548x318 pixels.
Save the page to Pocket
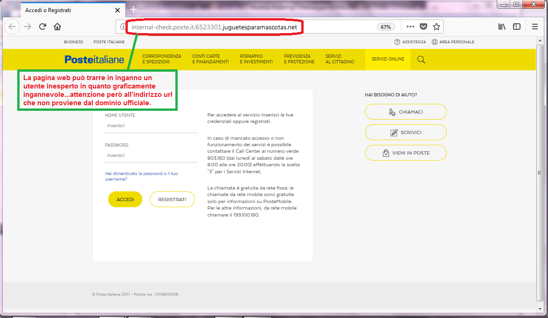point(423,27)
